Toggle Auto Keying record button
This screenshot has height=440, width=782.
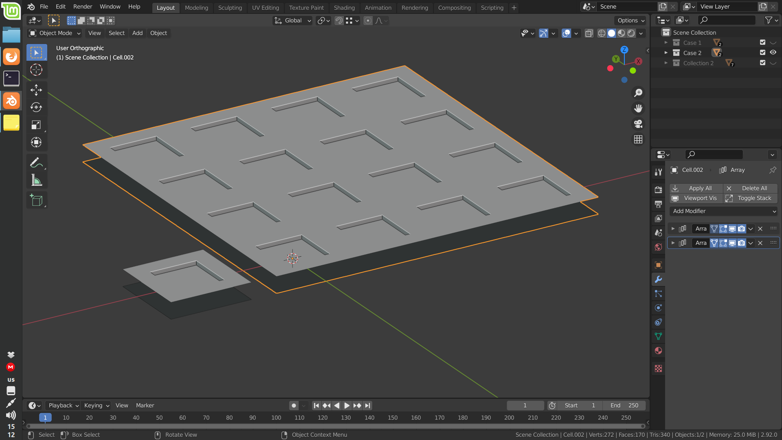294,405
